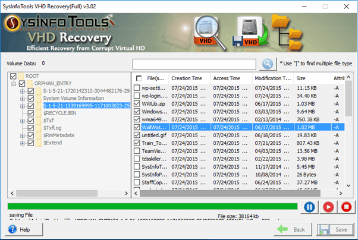Expand the S-1-5-21-1720142310 tree node
The height and width of the screenshot is (240, 358).
point(23,91)
